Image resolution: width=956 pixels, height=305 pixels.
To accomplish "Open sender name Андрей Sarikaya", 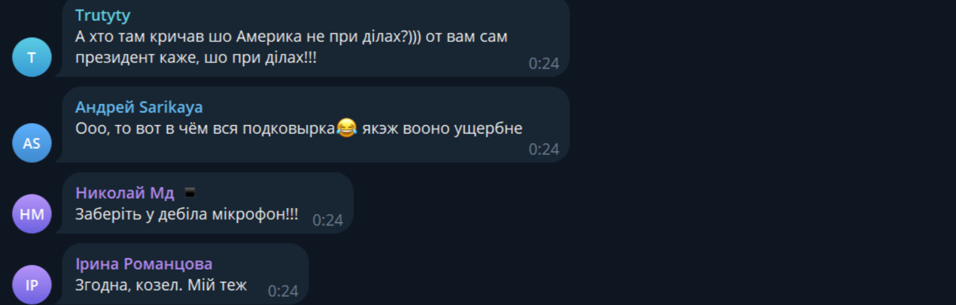I will (x=139, y=107).
